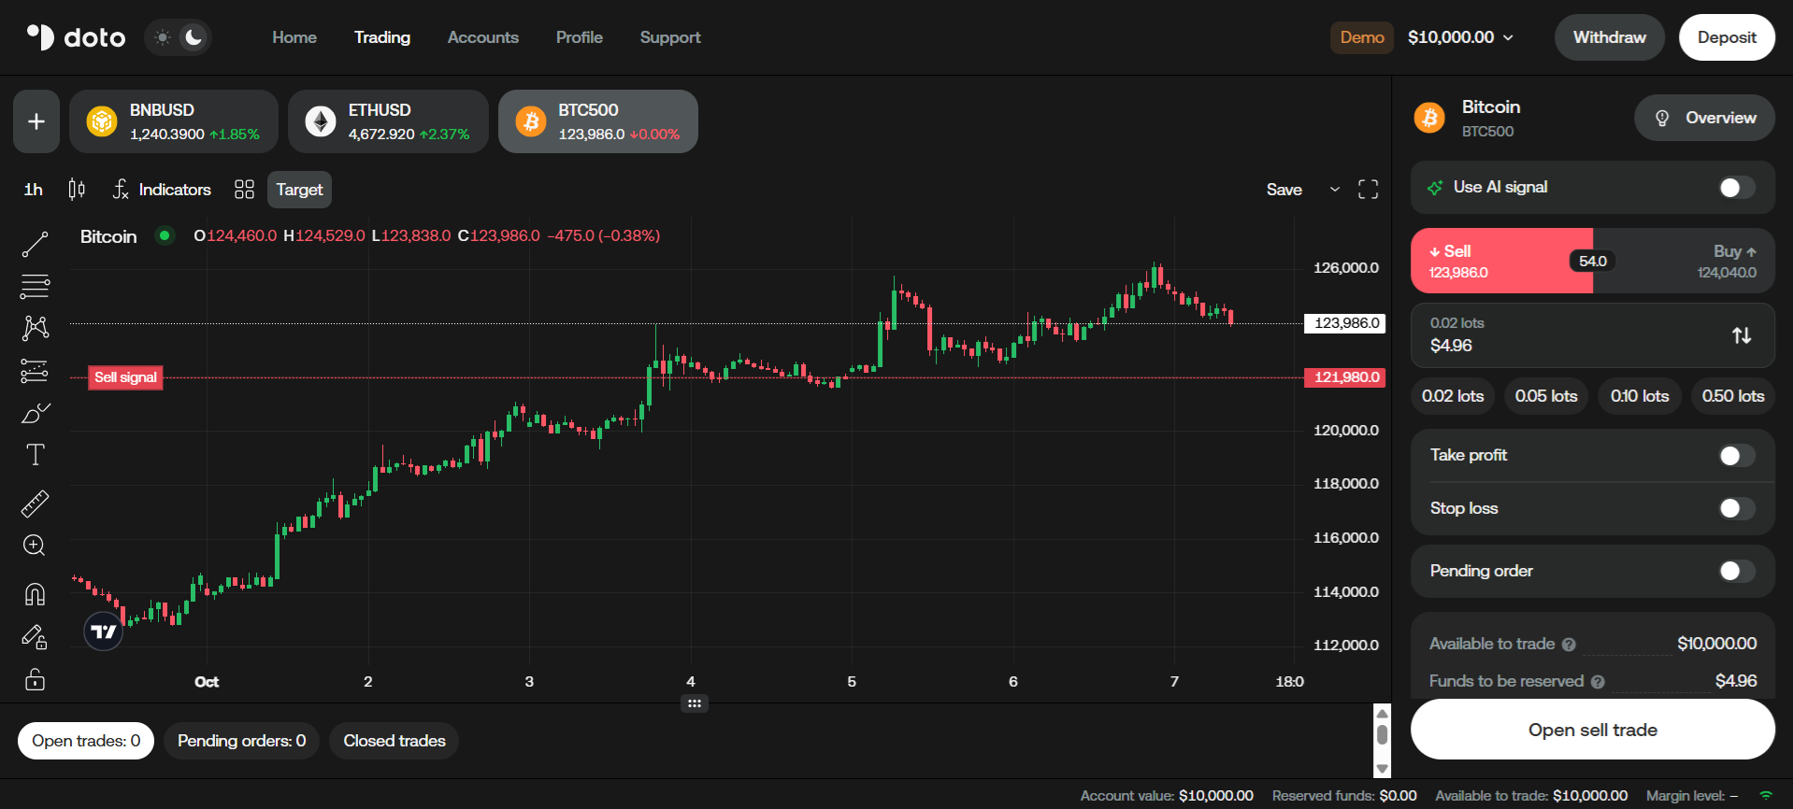Switch to light theme sun icon
Image resolution: width=1793 pixels, height=809 pixels.
[163, 37]
